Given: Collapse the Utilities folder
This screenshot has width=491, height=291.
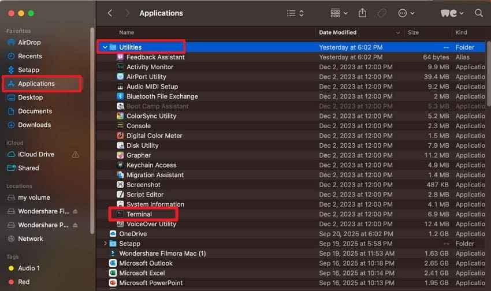Looking at the screenshot, I should [105, 47].
